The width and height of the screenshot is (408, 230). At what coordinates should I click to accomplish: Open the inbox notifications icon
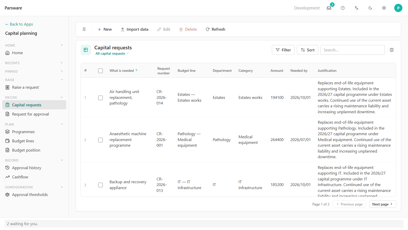[329, 8]
